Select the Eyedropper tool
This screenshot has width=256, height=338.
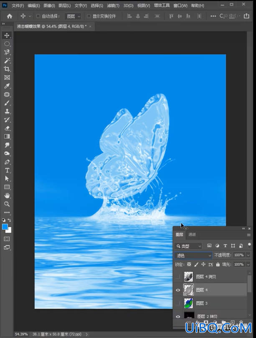coord(7,86)
